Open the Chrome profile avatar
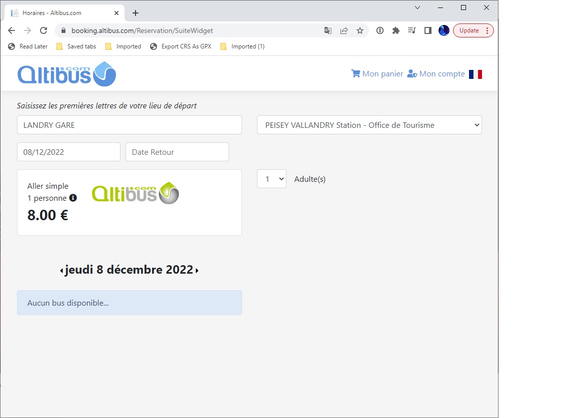Screen dimensions: 576x418 coord(444,30)
